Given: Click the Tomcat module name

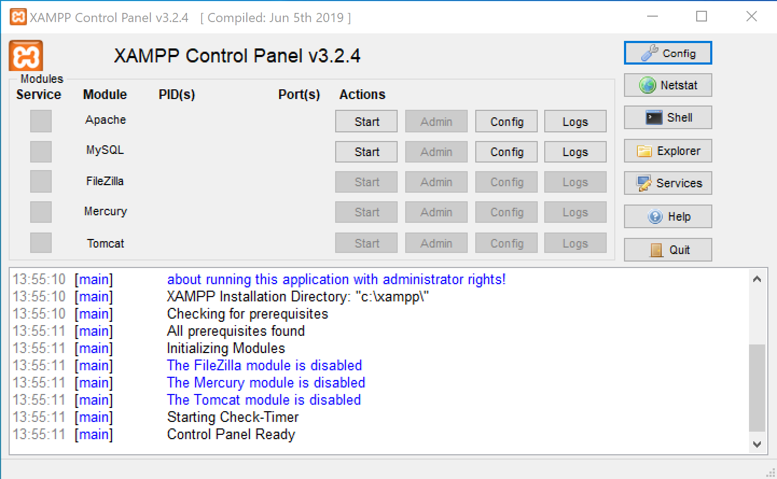Looking at the screenshot, I should (106, 243).
